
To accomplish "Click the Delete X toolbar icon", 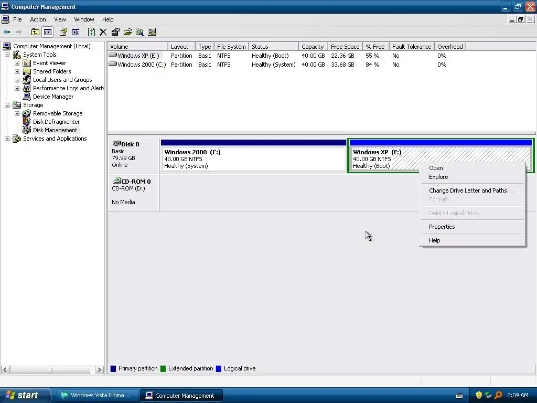I will pyautogui.click(x=103, y=32).
